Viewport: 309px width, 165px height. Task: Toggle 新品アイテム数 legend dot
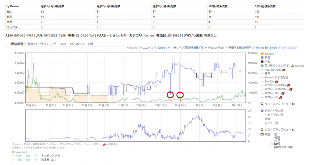pyautogui.click(x=262, y=110)
